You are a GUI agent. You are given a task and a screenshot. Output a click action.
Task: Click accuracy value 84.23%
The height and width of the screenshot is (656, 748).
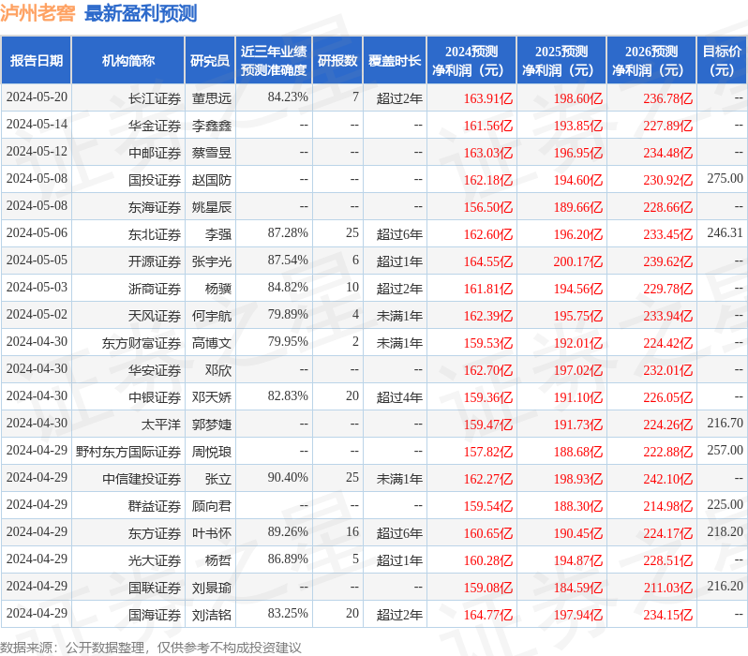click(x=288, y=97)
